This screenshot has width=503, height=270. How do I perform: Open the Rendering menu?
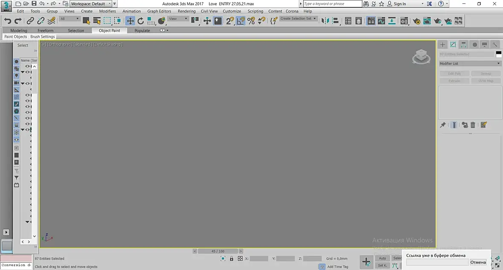coord(186,11)
